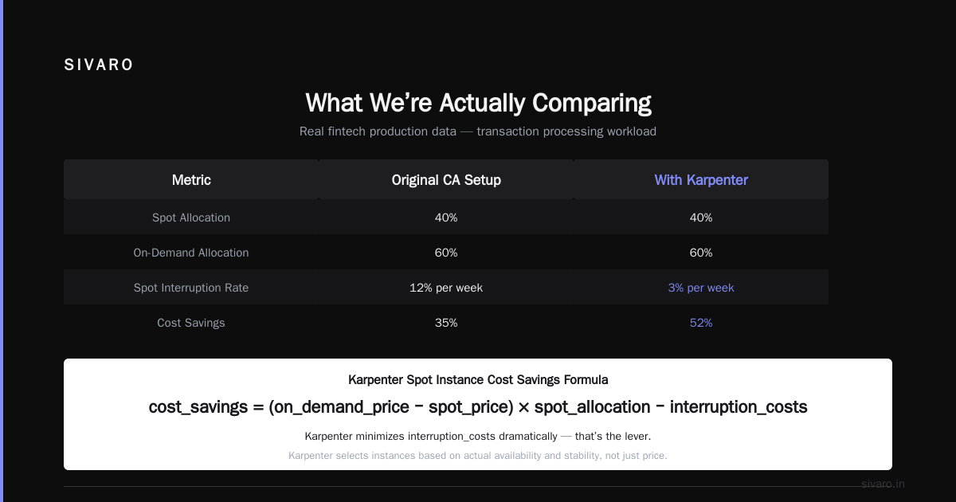Click the On-Demand Allocation value under With Karpenter
This screenshot has width=956, height=502.
701,253
